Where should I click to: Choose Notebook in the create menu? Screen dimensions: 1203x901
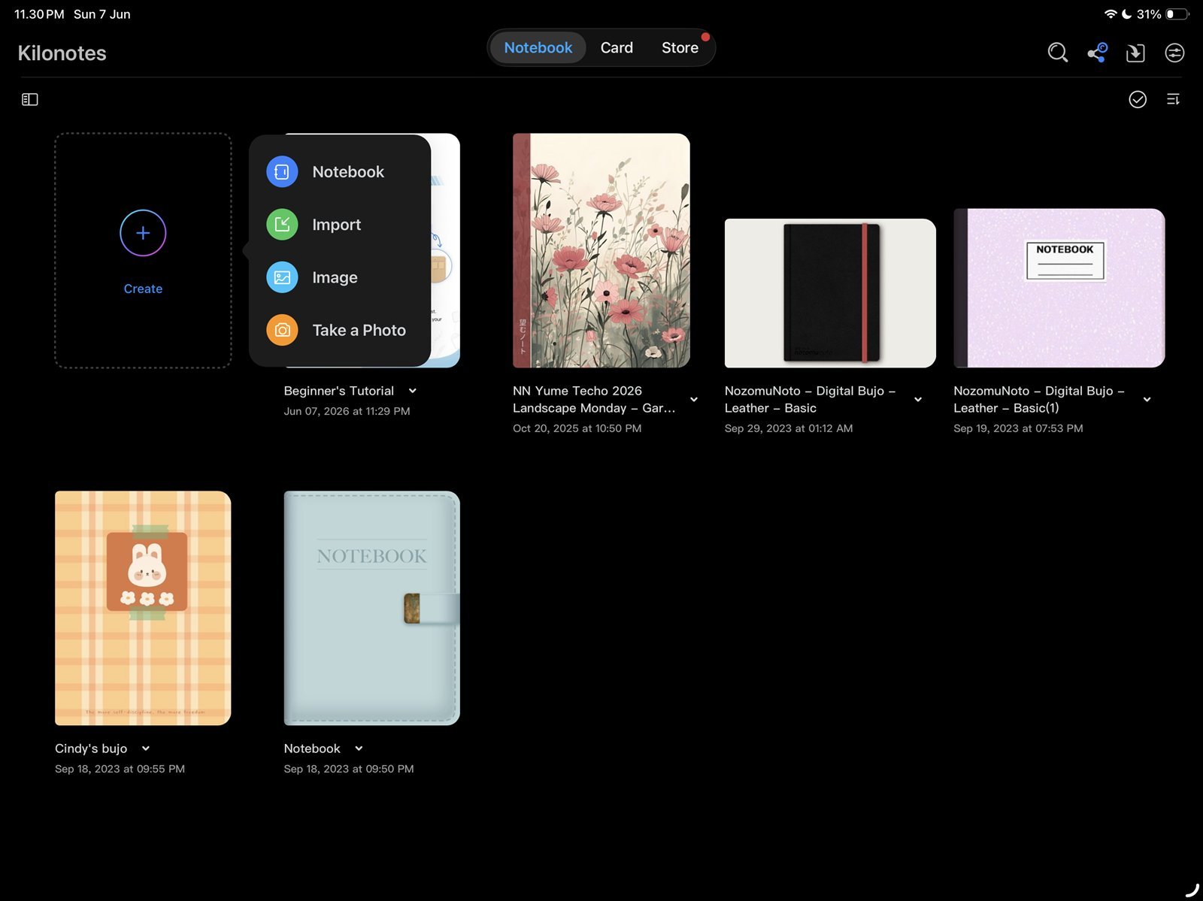(340, 172)
